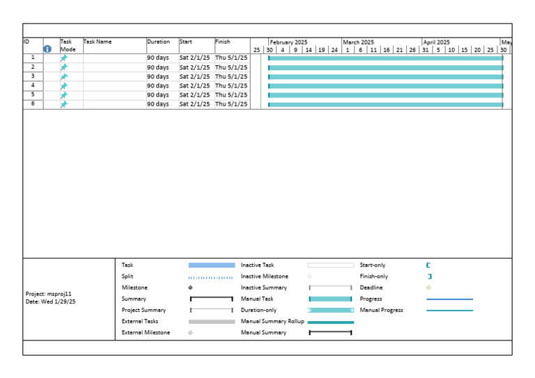Click the 15 date tick under April
This screenshot has height=378, width=535.
point(465,50)
